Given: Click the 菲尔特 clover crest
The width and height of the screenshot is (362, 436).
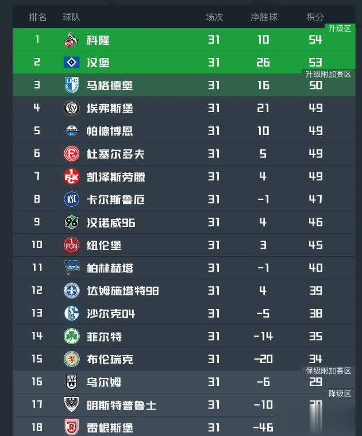Looking at the screenshot, I should [71, 336].
